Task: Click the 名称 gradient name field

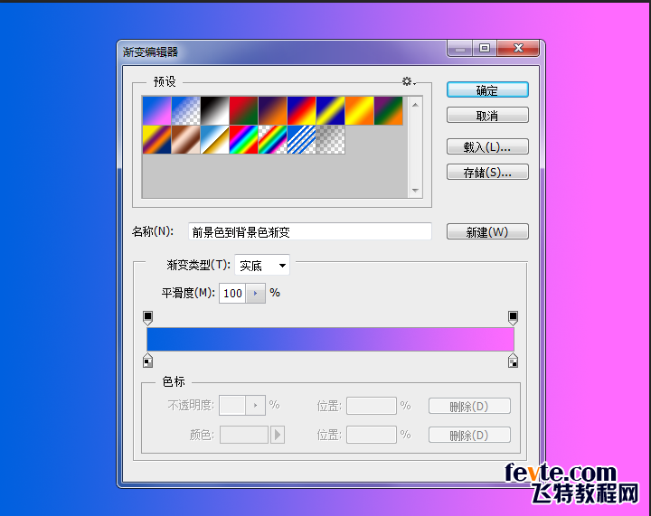Action: pyautogui.click(x=310, y=231)
